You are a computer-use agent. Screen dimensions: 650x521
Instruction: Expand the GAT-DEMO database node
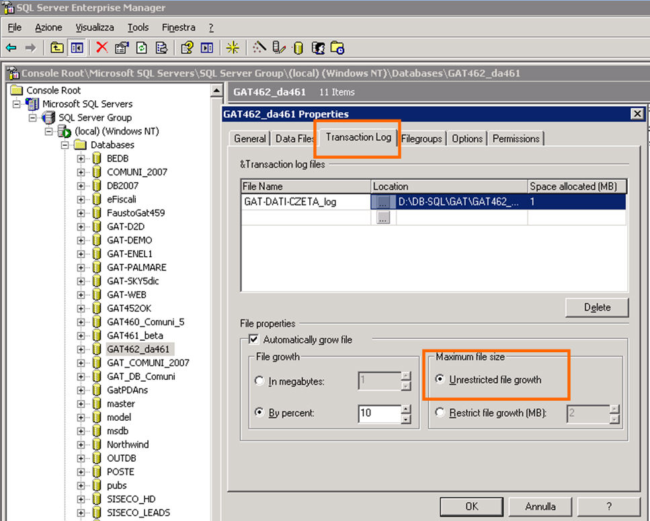point(81,241)
